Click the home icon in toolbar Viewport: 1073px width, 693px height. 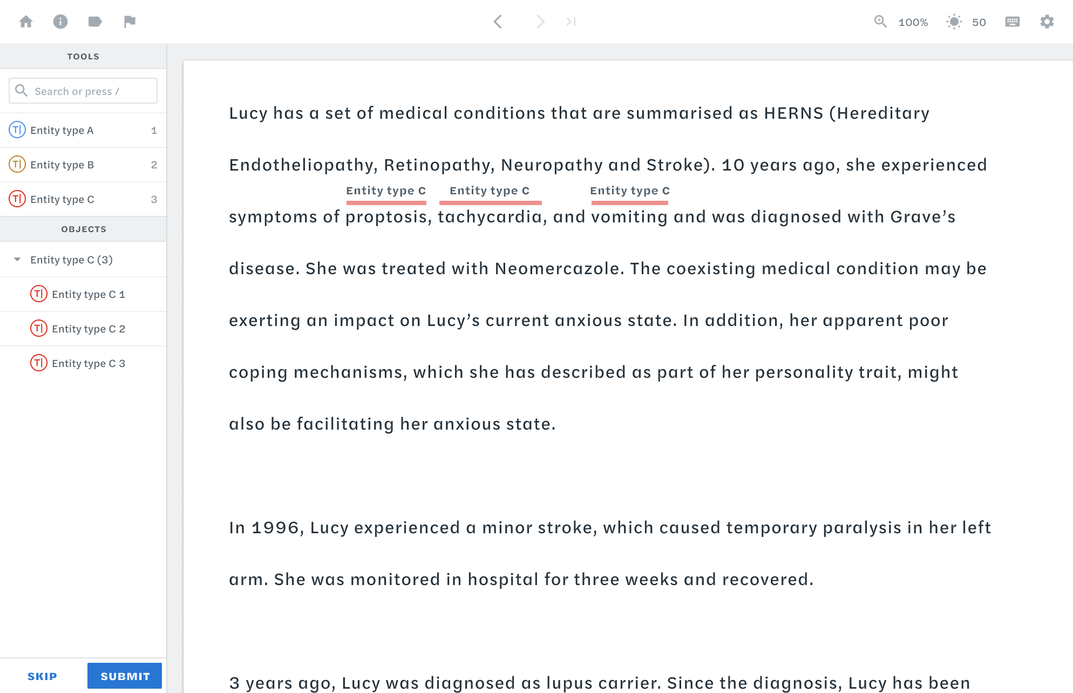click(x=25, y=21)
